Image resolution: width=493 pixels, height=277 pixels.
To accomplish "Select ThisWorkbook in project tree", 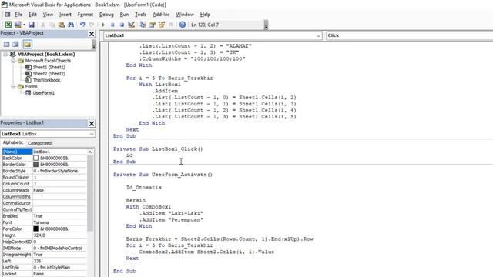I will pos(46,80).
